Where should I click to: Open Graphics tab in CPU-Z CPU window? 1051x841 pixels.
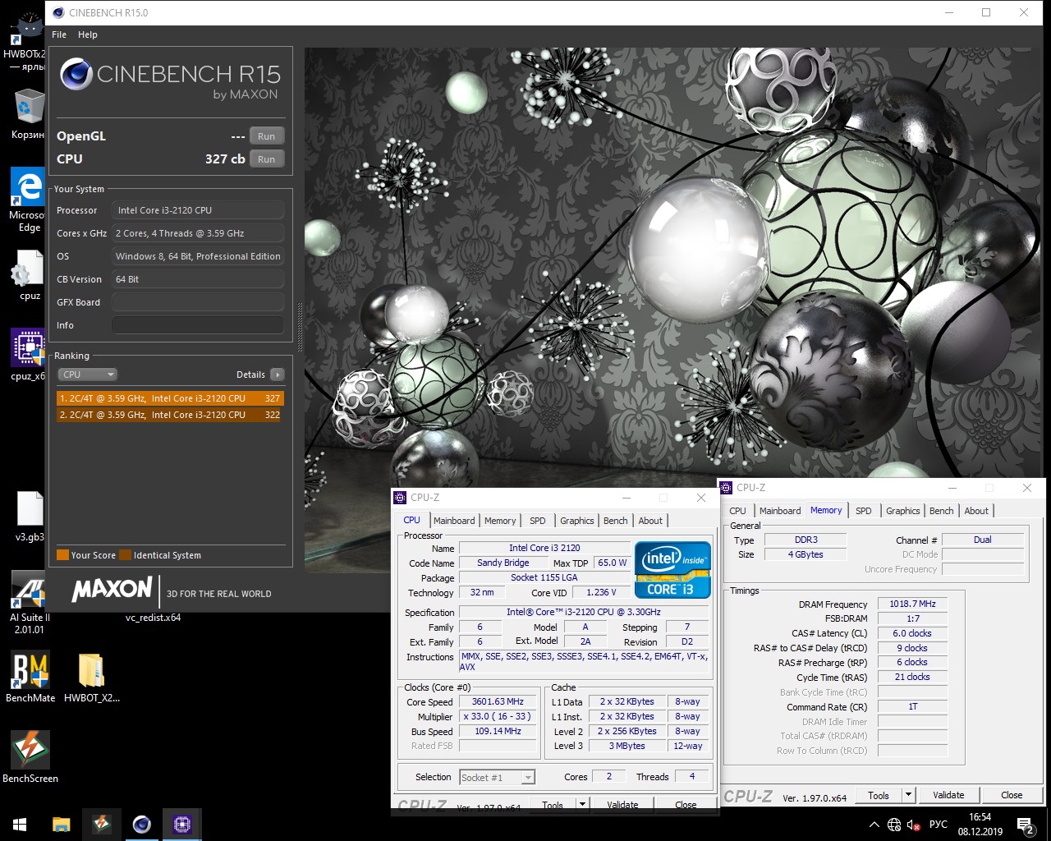[577, 521]
